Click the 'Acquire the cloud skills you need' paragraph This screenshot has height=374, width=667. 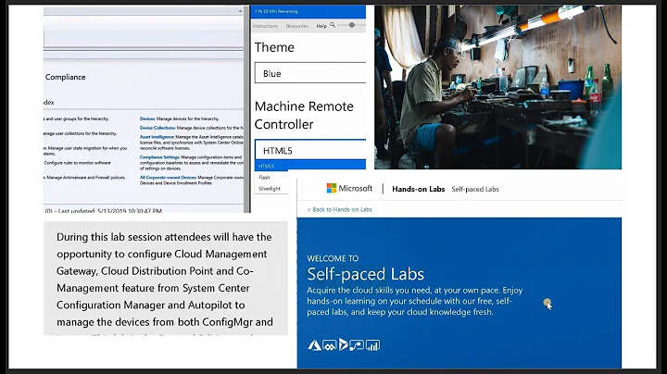click(x=415, y=301)
